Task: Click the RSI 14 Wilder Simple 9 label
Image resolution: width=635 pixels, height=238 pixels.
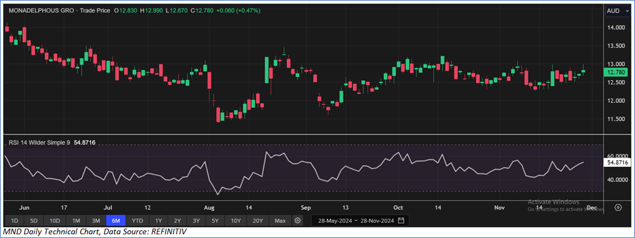Action: 39,142
